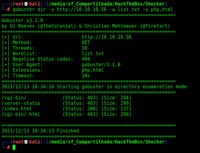The image size is (200, 153).
Task: Click the top prompt Shocker directory path
Action: click(x=107, y=4)
